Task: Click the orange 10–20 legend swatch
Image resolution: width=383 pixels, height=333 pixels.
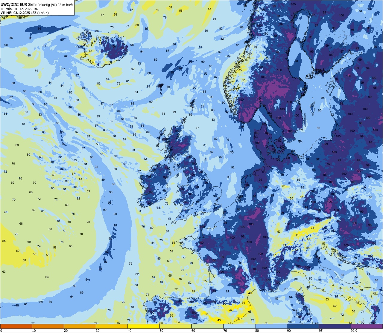Action: coord(48,326)
